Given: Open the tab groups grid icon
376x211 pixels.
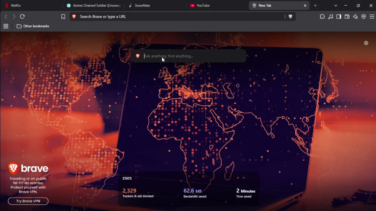Looking at the screenshot, I should pyautogui.click(x=6, y=26).
